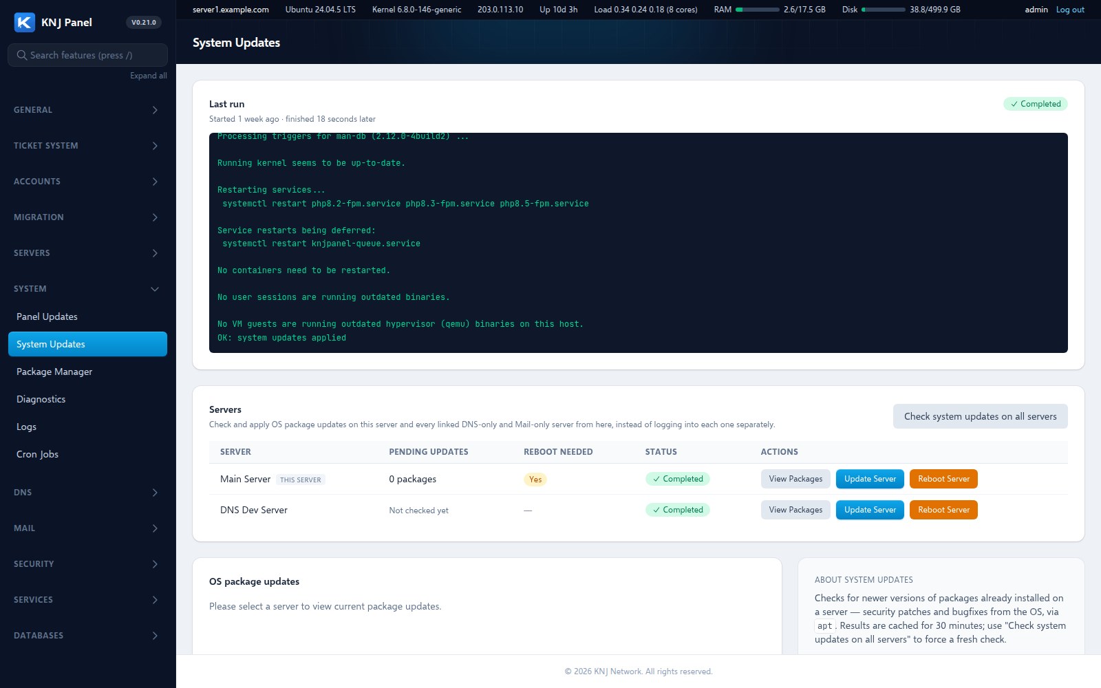Open Diagnostics page
This screenshot has width=1101, height=688.
coord(88,399)
